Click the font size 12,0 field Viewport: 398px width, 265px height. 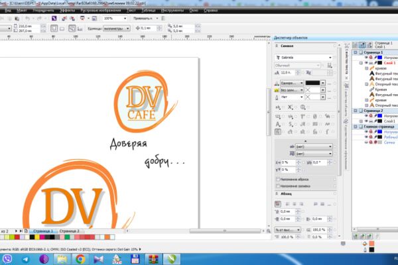click(287, 73)
